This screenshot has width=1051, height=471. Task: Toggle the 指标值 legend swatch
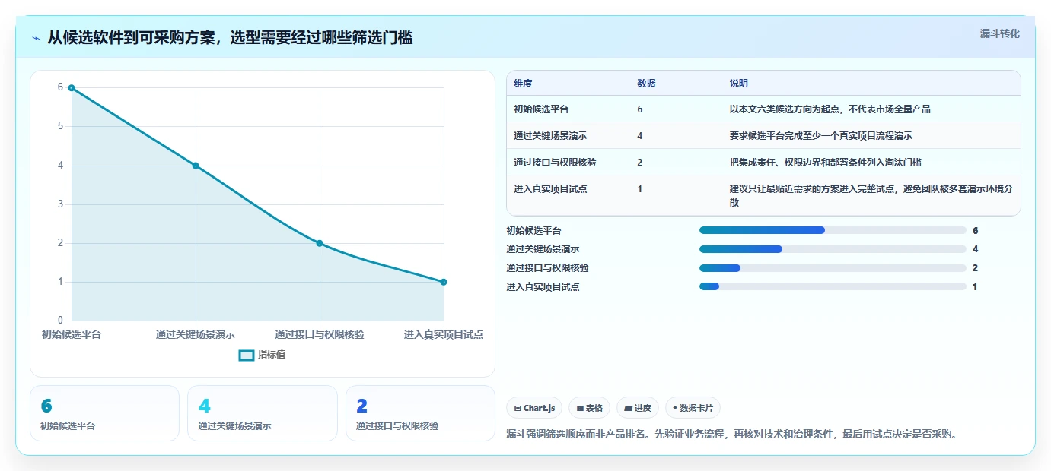pyautogui.click(x=247, y=355)
